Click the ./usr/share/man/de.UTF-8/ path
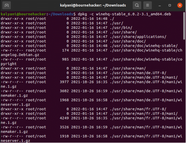Image resolution: width=186 pixels, height=143 pixels. [x=138, y=73]
